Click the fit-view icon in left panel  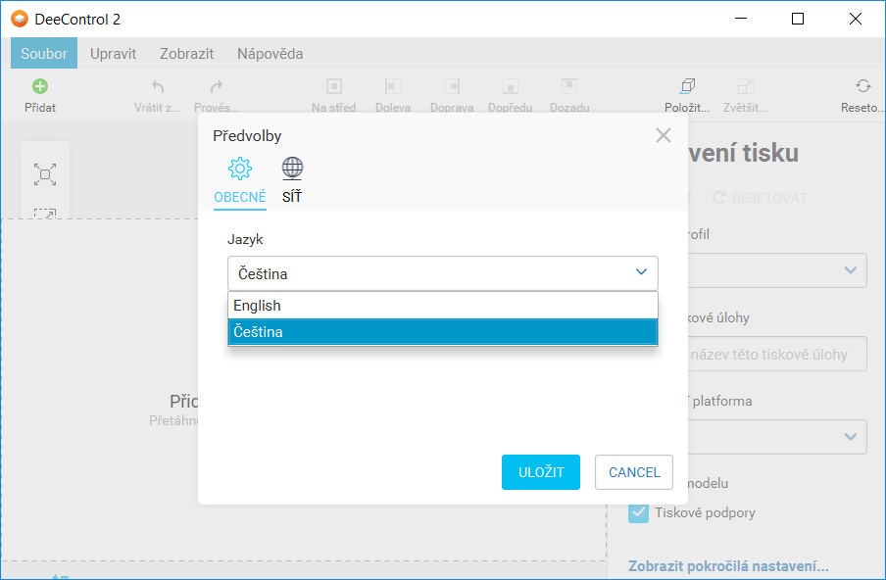tap(45, 174)
